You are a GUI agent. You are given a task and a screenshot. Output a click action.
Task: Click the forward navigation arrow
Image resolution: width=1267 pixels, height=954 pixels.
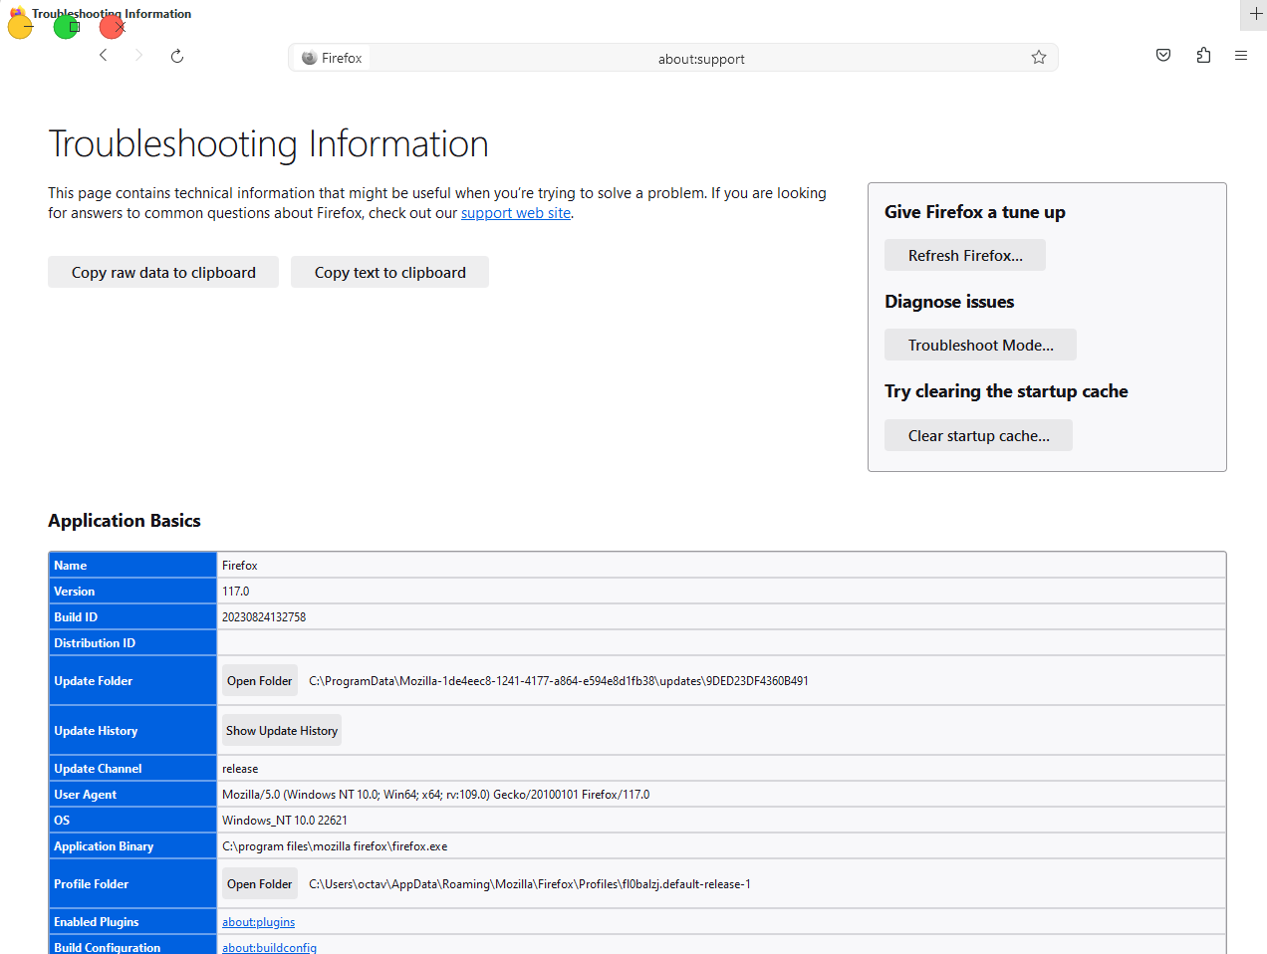coord(138,55)
